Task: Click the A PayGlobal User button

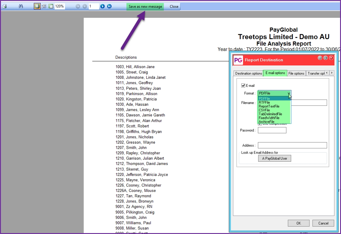Action: click(x=274, y=158)
